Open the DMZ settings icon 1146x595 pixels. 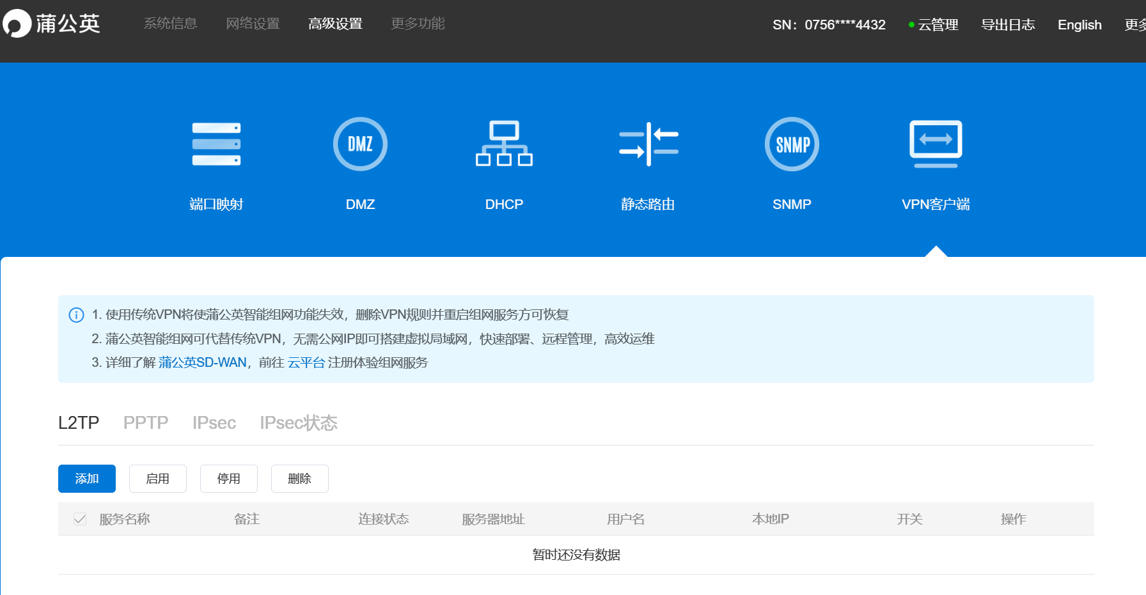click(x=360, y=144)
